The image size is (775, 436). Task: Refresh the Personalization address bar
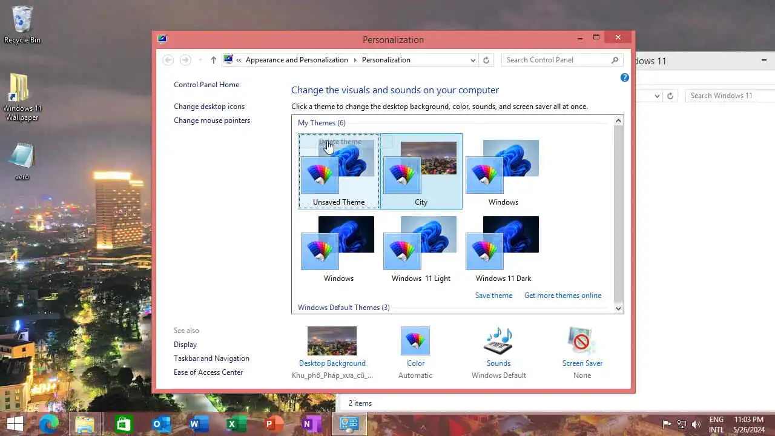pyautogui.click(x=486, y=60)
